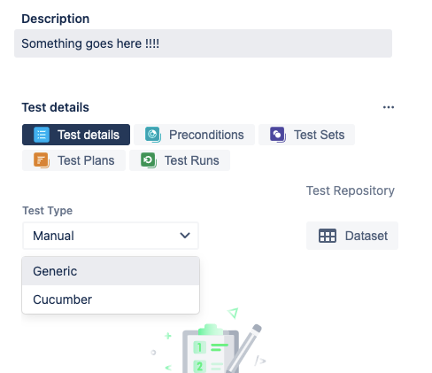Edit the Description field text

click(x=203, y=43)
